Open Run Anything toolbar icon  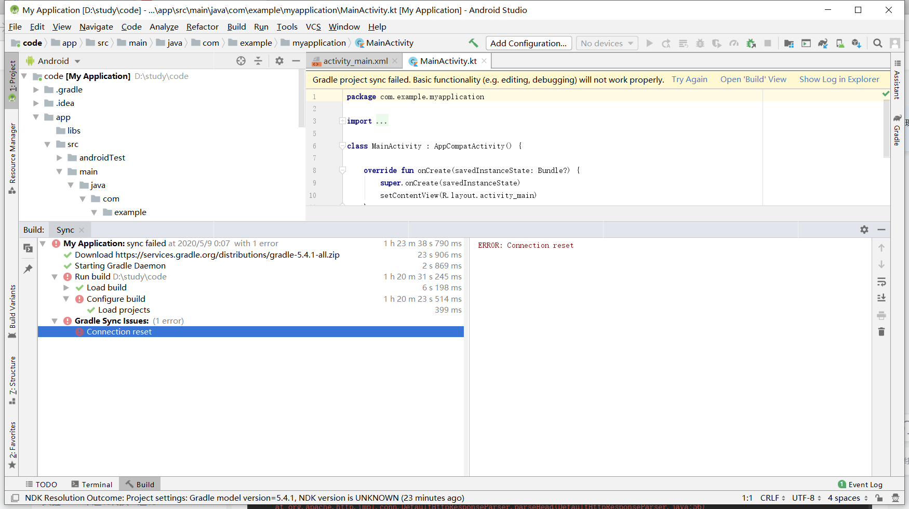click(806, 43)
